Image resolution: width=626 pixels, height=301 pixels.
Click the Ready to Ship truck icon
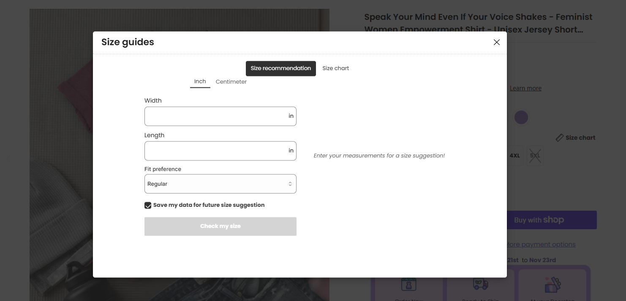pos(480,285)
